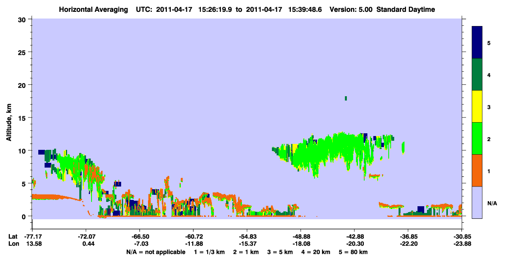Image resolution: width=513 pixels, height=263 pixels.
Task: Click longitude value -15.37
Action: [247, 243]
